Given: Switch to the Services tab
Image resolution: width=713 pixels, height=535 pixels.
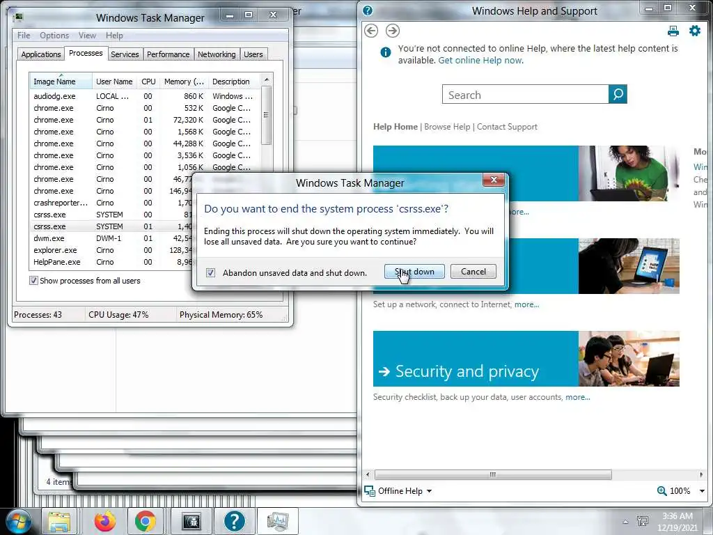Looking at the screenshot, I should [125, 54].
